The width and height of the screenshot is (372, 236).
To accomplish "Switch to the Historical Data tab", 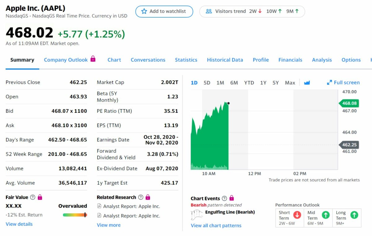I will click(225, 60).
